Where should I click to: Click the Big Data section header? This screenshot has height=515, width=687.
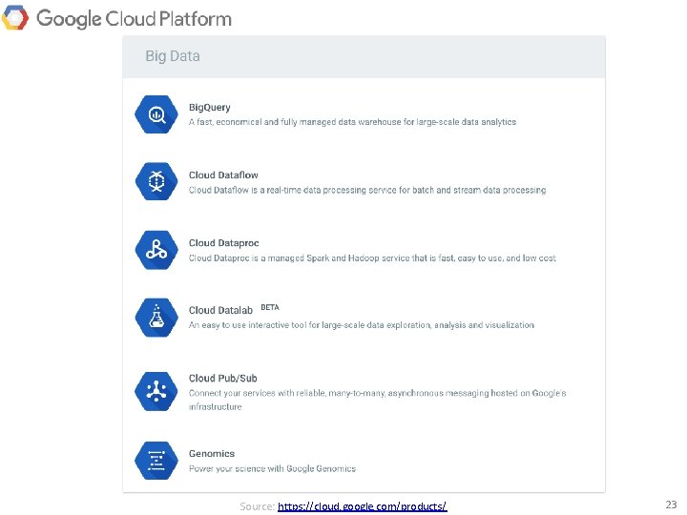(364, 57)
